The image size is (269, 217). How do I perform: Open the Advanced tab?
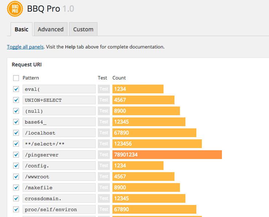(51, 29)
